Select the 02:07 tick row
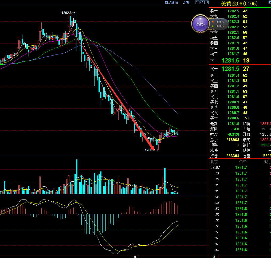The height and width of the screenshot is (258, 271). point(240,167)
